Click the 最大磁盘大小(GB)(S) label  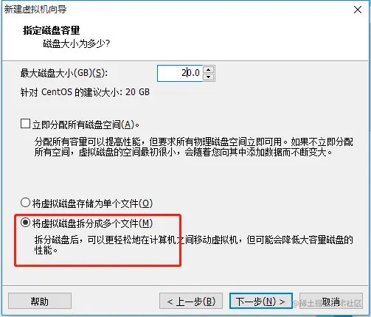64,73
